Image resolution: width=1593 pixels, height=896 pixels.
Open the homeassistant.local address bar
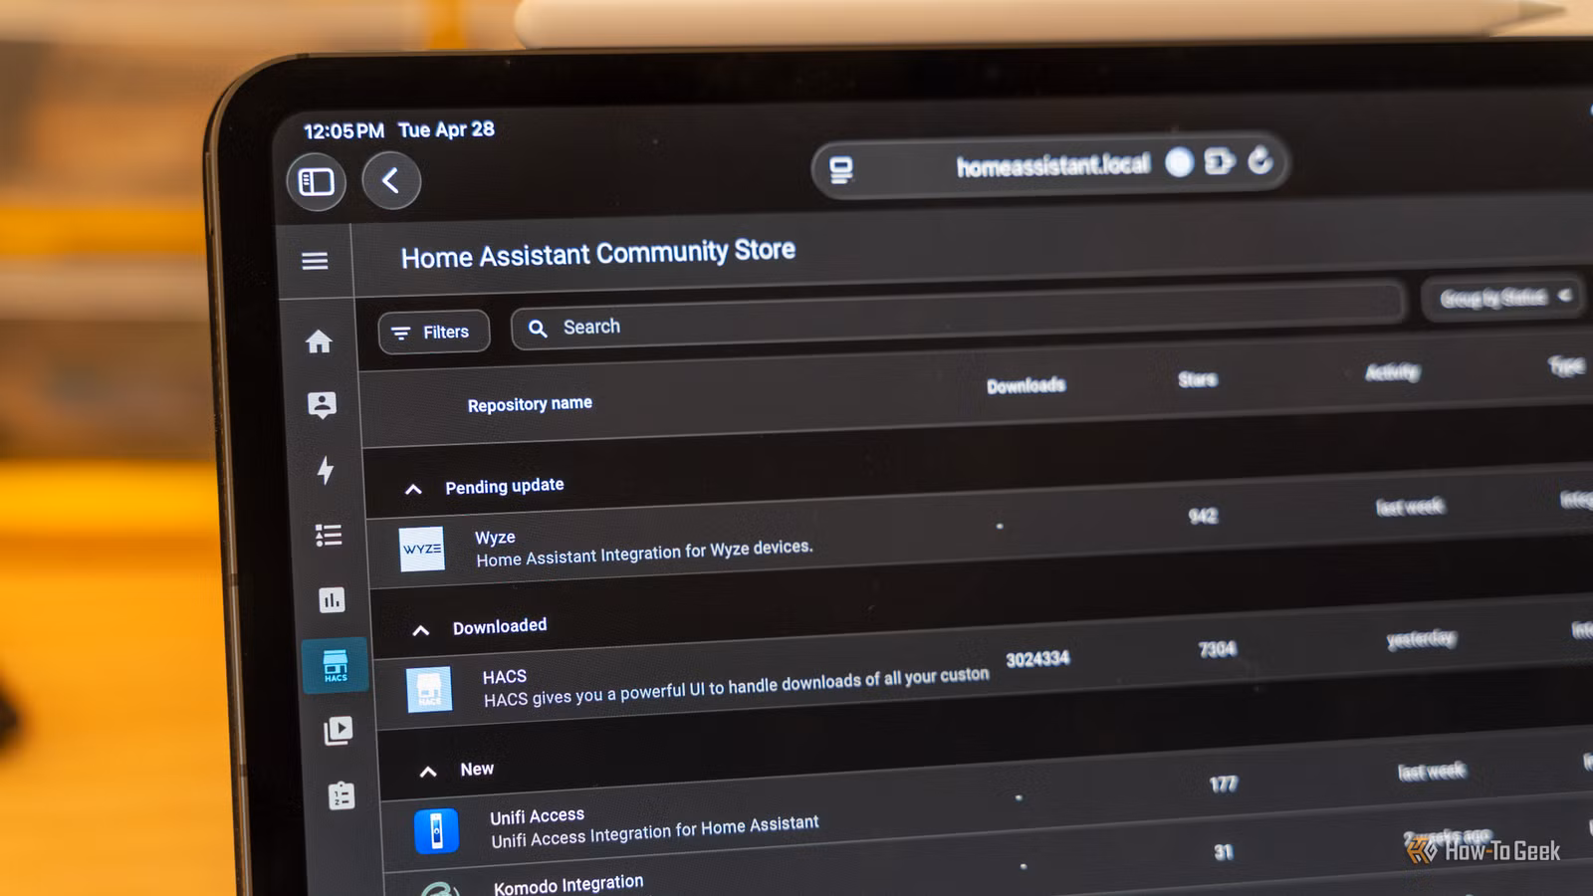tap(1050, 165)
